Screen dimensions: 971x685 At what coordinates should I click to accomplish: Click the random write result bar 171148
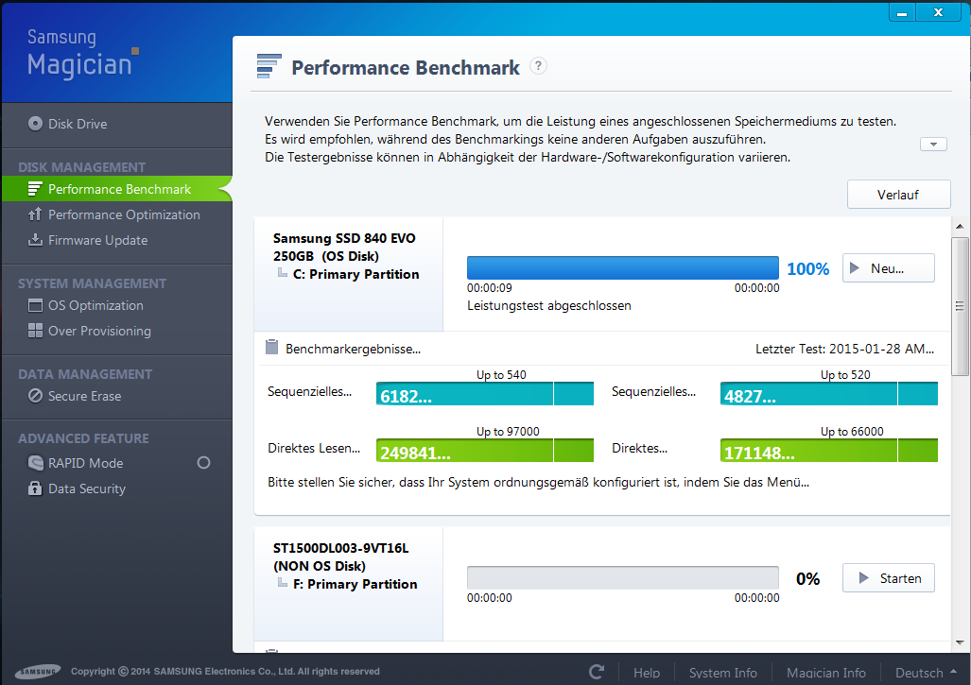point(829,451)
